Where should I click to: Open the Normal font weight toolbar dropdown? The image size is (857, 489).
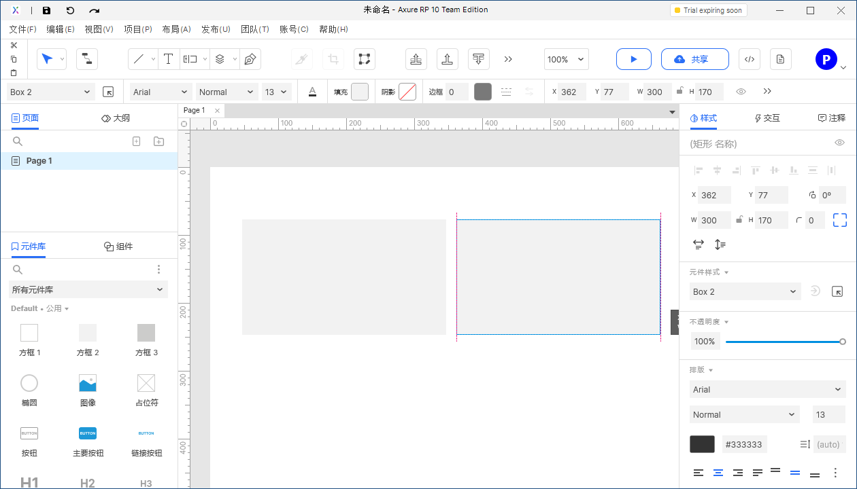point(227,92)
